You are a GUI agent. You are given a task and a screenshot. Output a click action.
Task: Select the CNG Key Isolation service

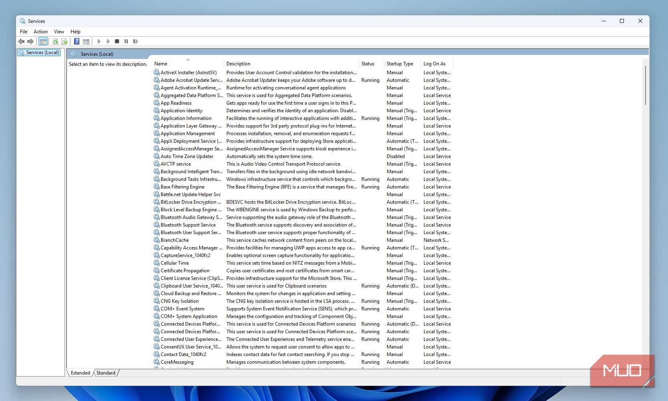click(x=303, y=301)
